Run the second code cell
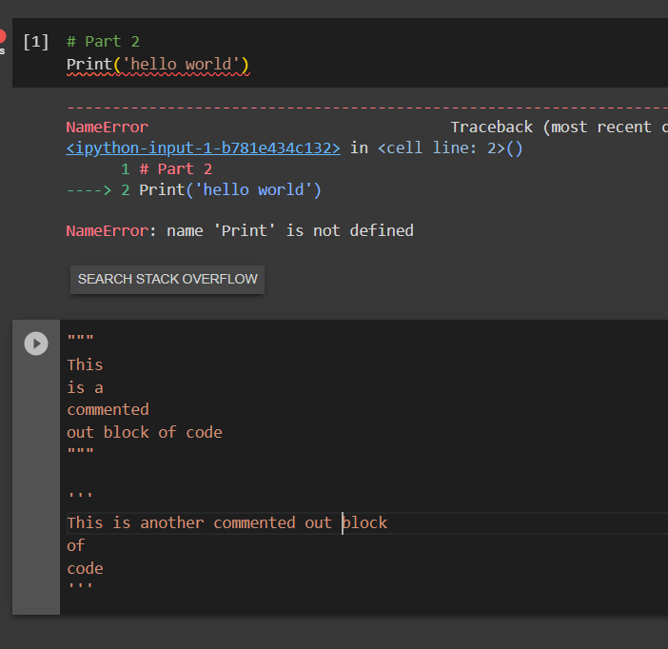668x649 pixels. pyautogui.click(x=36, y=344)
